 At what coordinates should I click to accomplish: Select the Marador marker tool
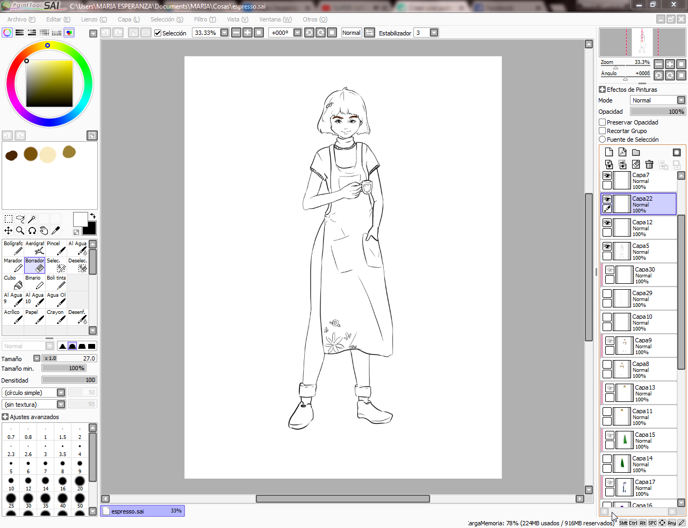(13, 265)
